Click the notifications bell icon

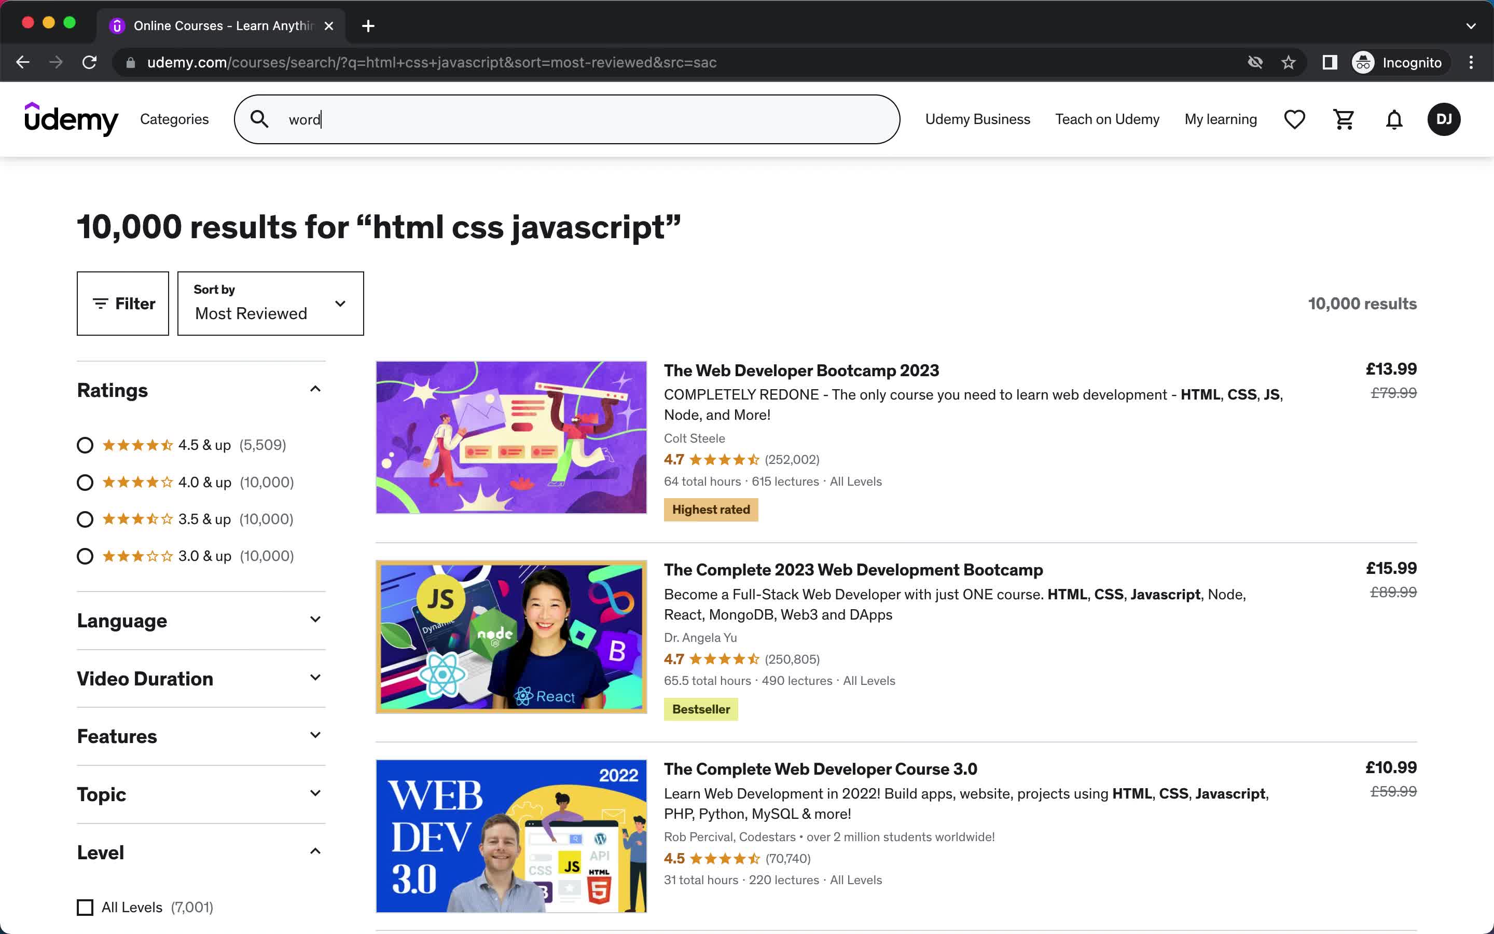click(x=1393, y=119)
